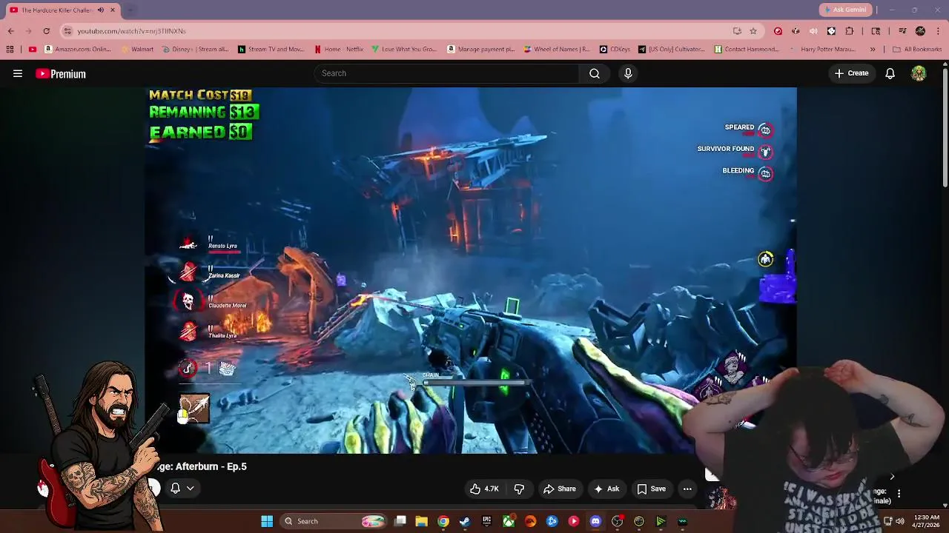The image size is (949, 533).
Task: Open YouTube notifications bell
Action: pyautogui.click(x=890, y=73)
